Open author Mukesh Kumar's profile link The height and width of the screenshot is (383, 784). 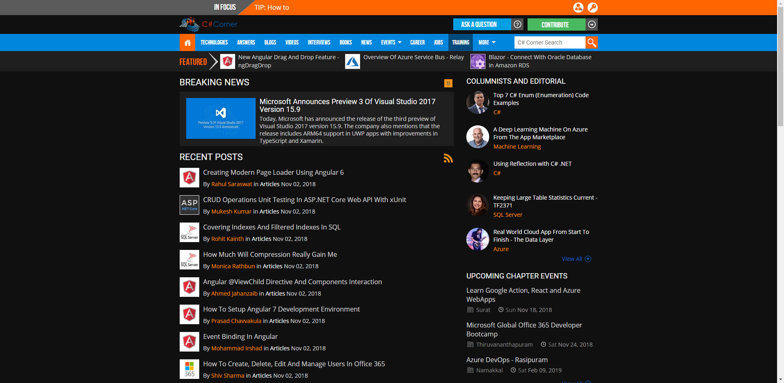231,212
